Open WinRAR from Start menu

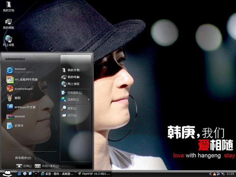pyautogui.click(x=16, y=117)
